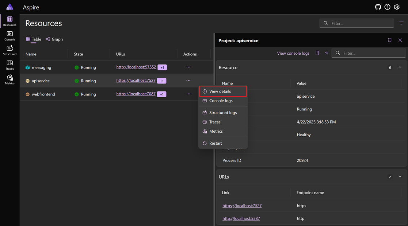Sort by the State column header

point(78,54)
